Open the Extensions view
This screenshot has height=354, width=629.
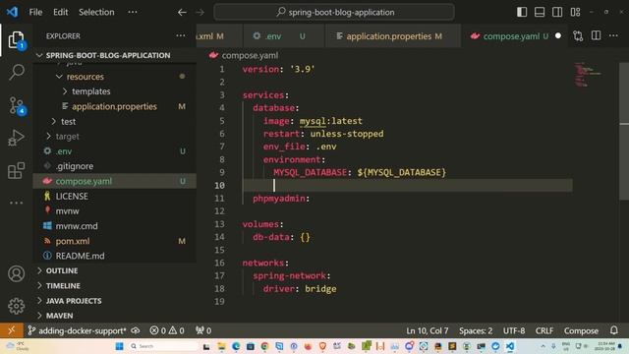point(16,170)
